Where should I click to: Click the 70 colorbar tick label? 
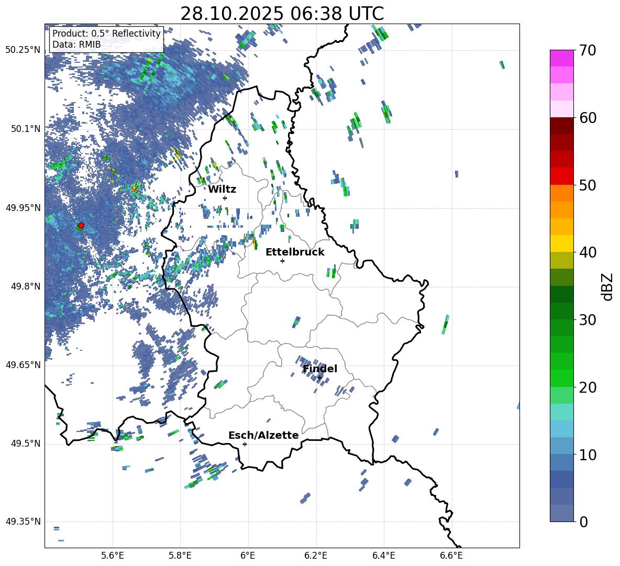tap(588, 50)
